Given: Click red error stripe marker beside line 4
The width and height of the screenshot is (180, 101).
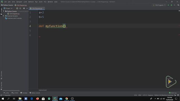Looking at the screenshot, I should pos(179,26).
